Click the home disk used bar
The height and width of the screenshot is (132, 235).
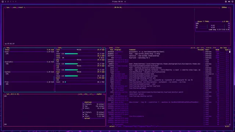pyautogui.click(x=71, y=76)
